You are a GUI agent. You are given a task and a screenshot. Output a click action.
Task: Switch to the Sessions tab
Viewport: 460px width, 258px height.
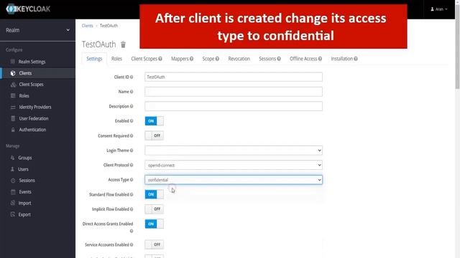point(270,59)
